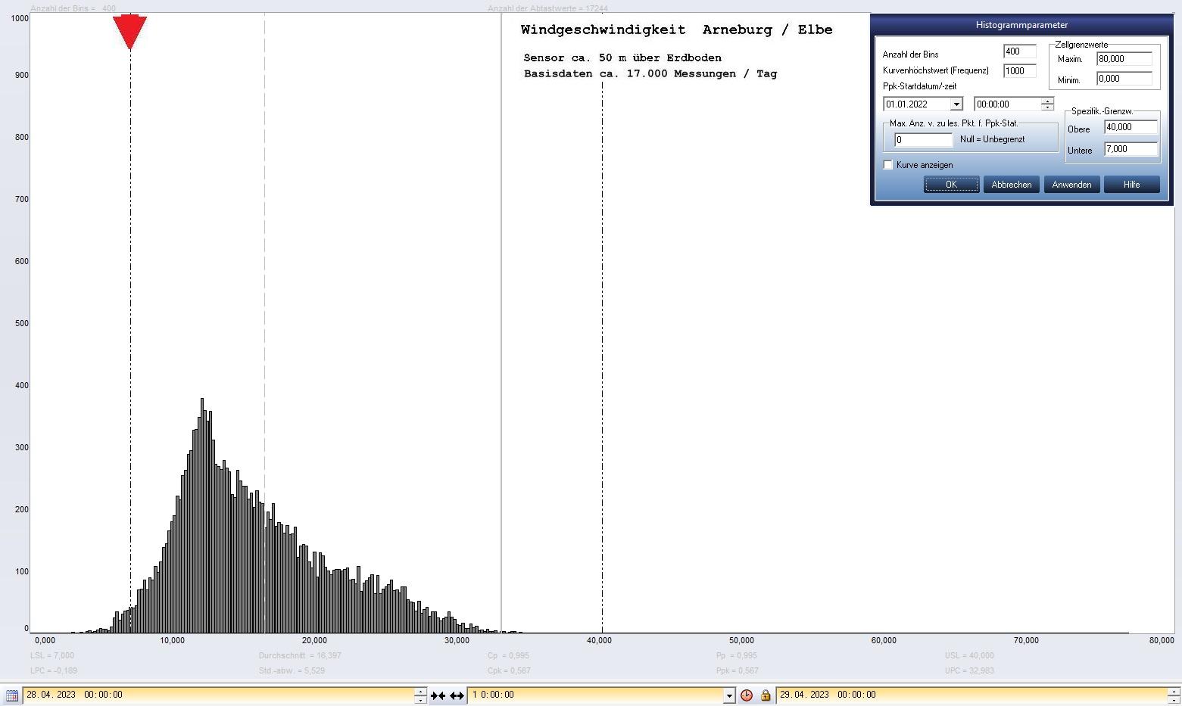The image size is (1182, 706).
Task: Click the red triangle marker on histogram
Action: pyautogui.click(x=129, y=32)
